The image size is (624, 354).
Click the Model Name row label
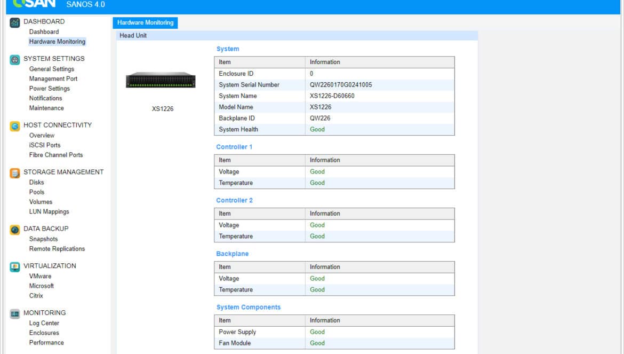(x=236, y=107)
